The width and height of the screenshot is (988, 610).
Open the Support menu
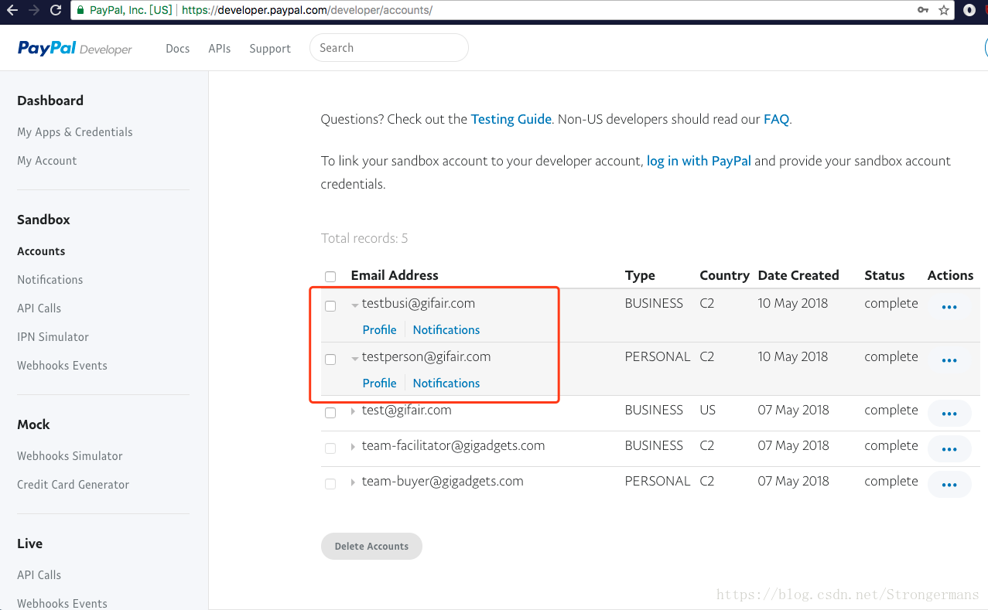point(270,48)
